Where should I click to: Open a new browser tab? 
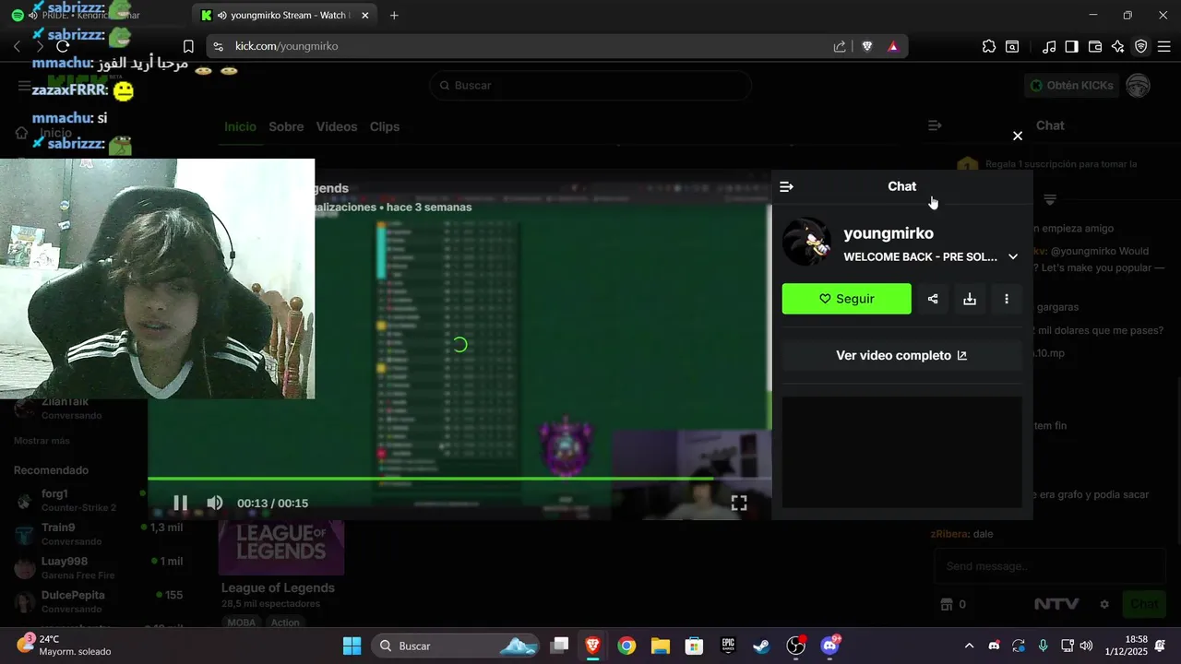click(x=394, y=16)
